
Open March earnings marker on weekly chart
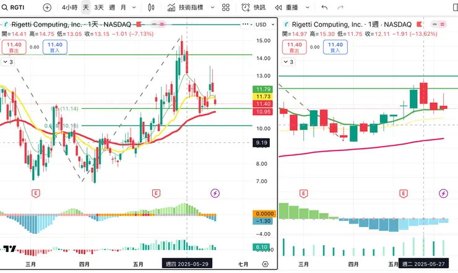tap(303, 194)
